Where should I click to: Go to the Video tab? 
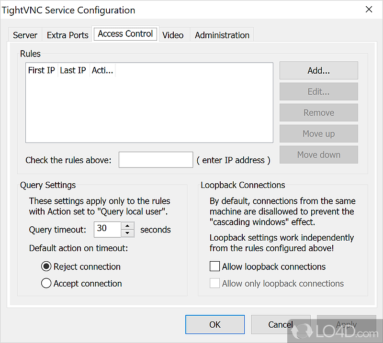click(173, 35)
